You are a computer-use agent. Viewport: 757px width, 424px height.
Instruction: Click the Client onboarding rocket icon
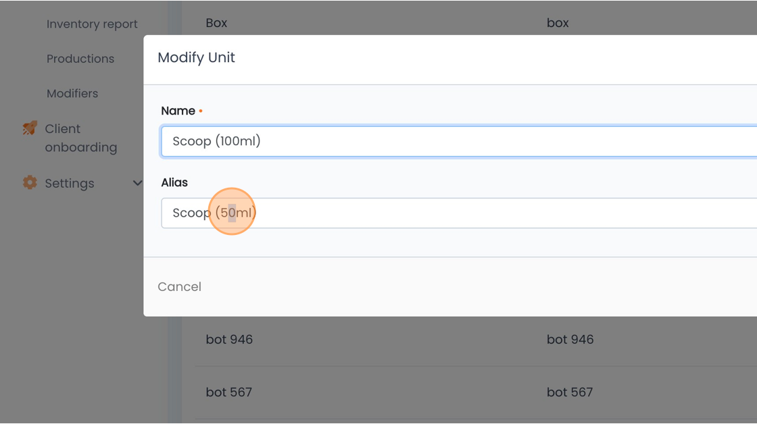pos(30,128)
